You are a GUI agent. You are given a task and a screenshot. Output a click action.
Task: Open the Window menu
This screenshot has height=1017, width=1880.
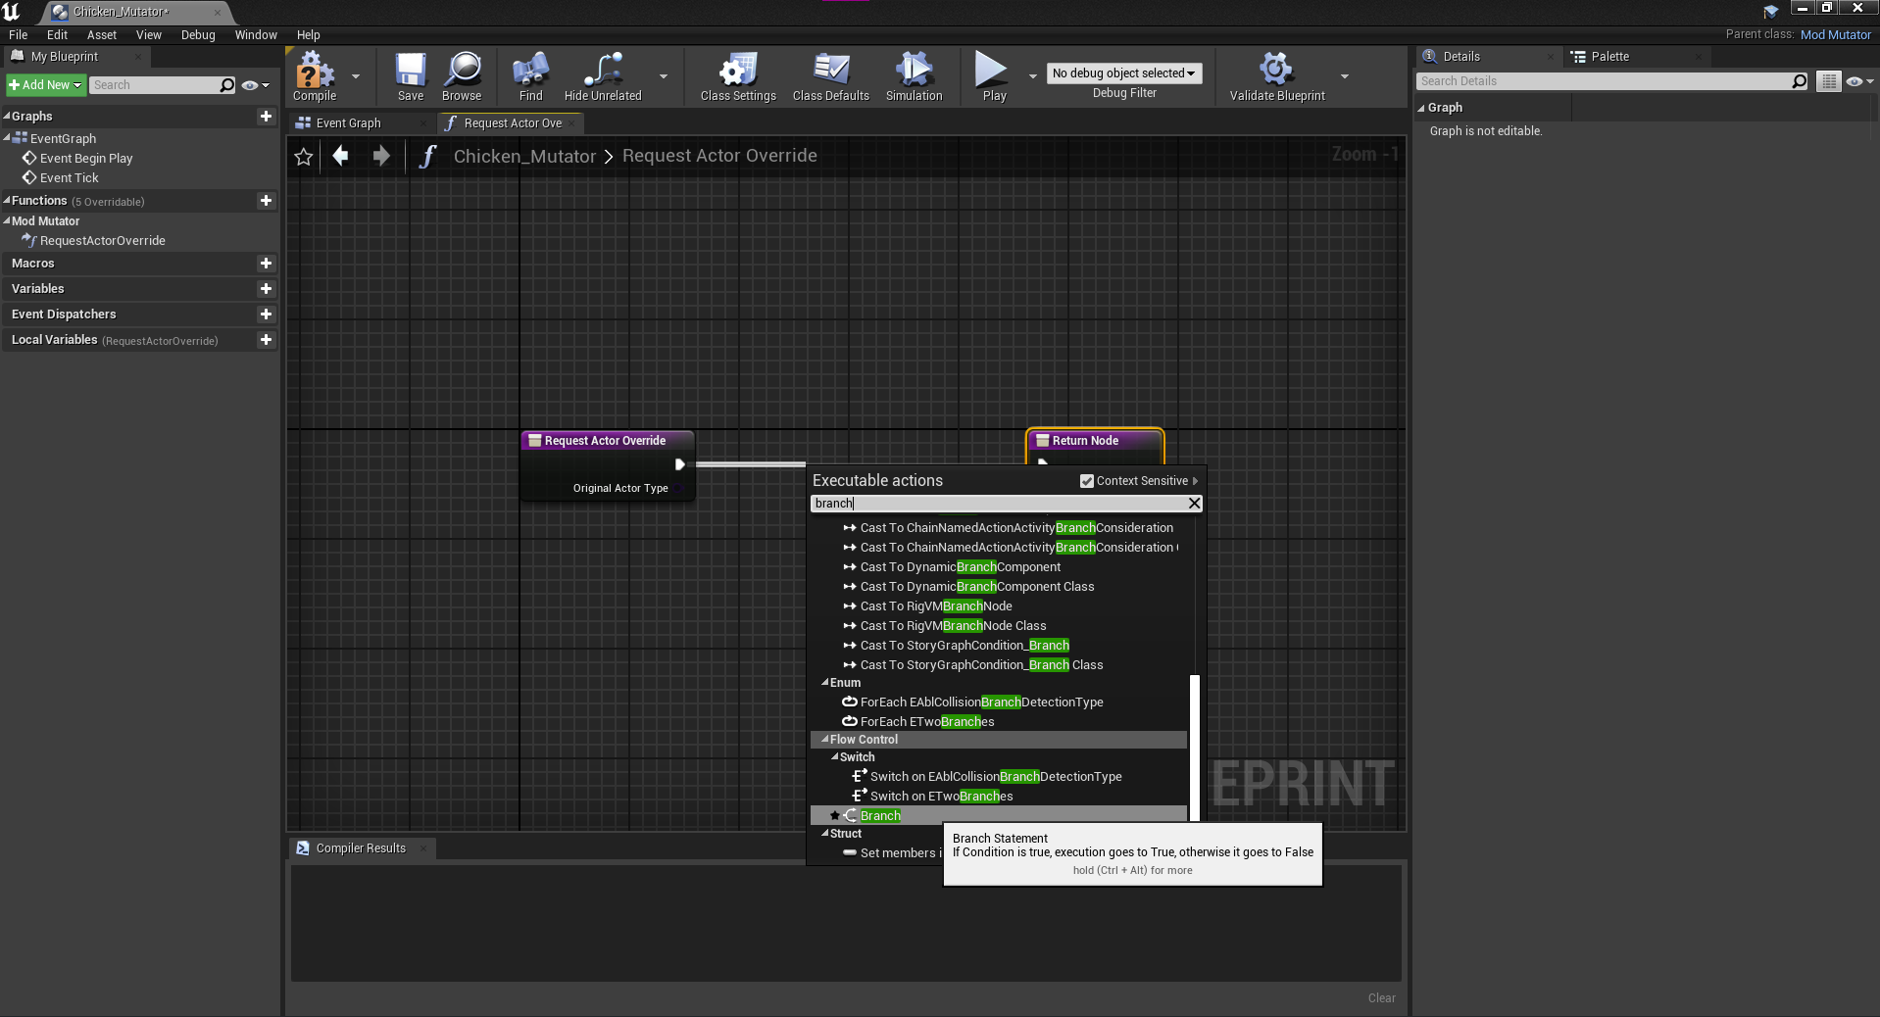pos(256,34)
